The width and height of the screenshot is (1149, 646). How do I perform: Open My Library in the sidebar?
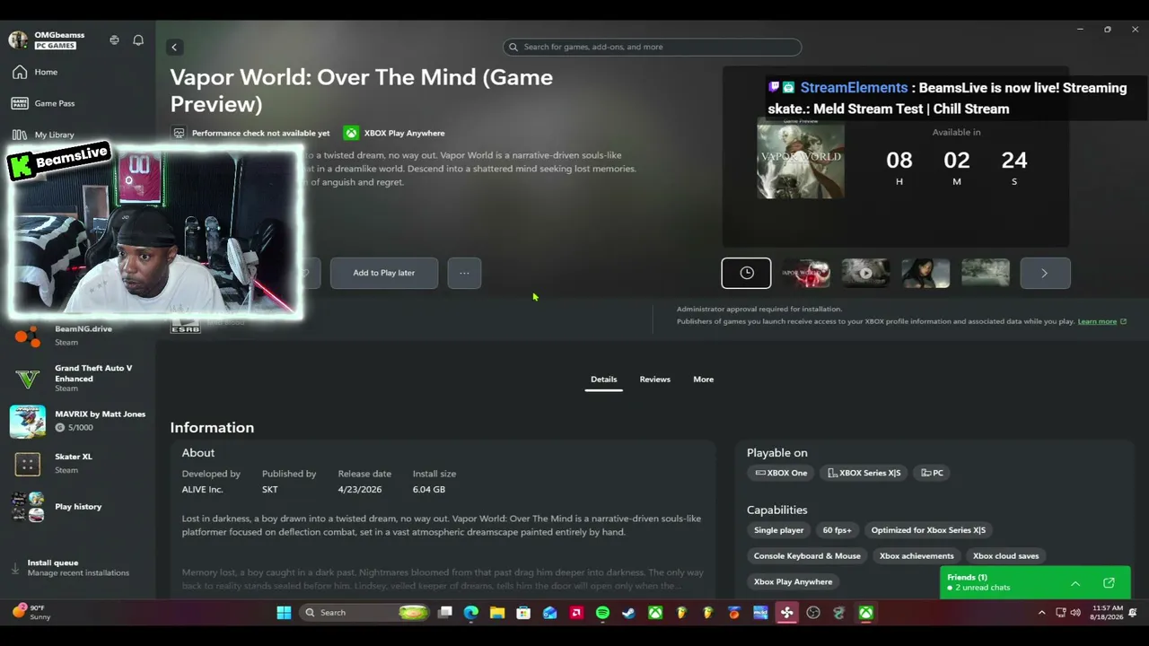coord(77,135)
